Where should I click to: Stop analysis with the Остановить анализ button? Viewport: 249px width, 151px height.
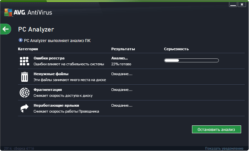click(x=217, y=129)
